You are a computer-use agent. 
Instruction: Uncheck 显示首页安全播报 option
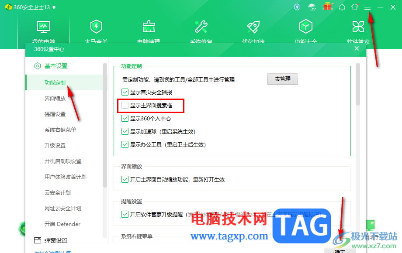tap(125, 92)
